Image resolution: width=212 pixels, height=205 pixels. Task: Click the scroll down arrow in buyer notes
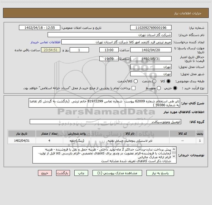click(174, 156)
